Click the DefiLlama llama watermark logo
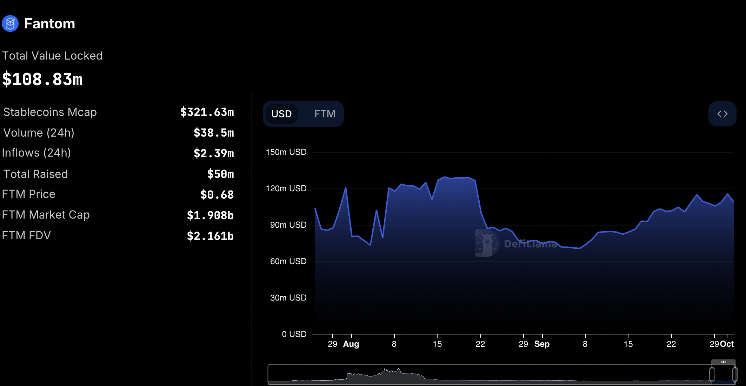Screen dimensions: 746x386 pos(487,243)
